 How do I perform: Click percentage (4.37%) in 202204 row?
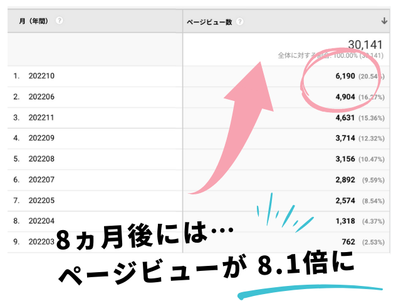pyautogui.click(x=373, y=221)
